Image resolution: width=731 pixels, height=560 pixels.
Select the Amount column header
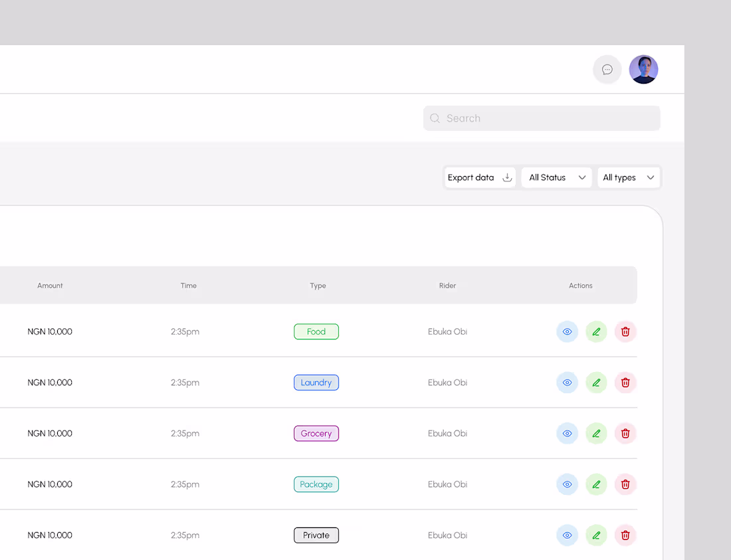(50, 286)
